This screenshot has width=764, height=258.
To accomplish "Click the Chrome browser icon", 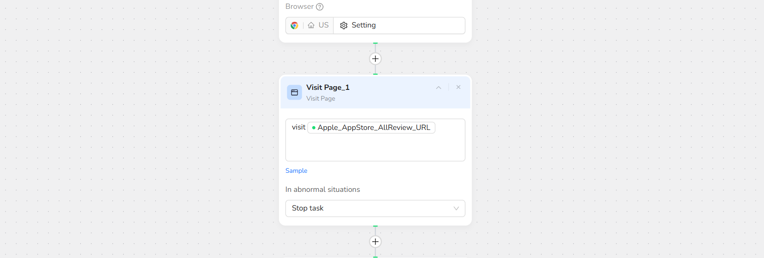I will 294,26.
